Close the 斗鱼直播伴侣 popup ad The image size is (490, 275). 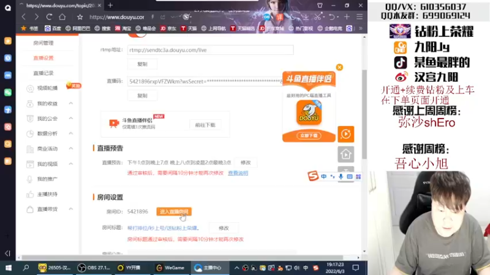339,67
